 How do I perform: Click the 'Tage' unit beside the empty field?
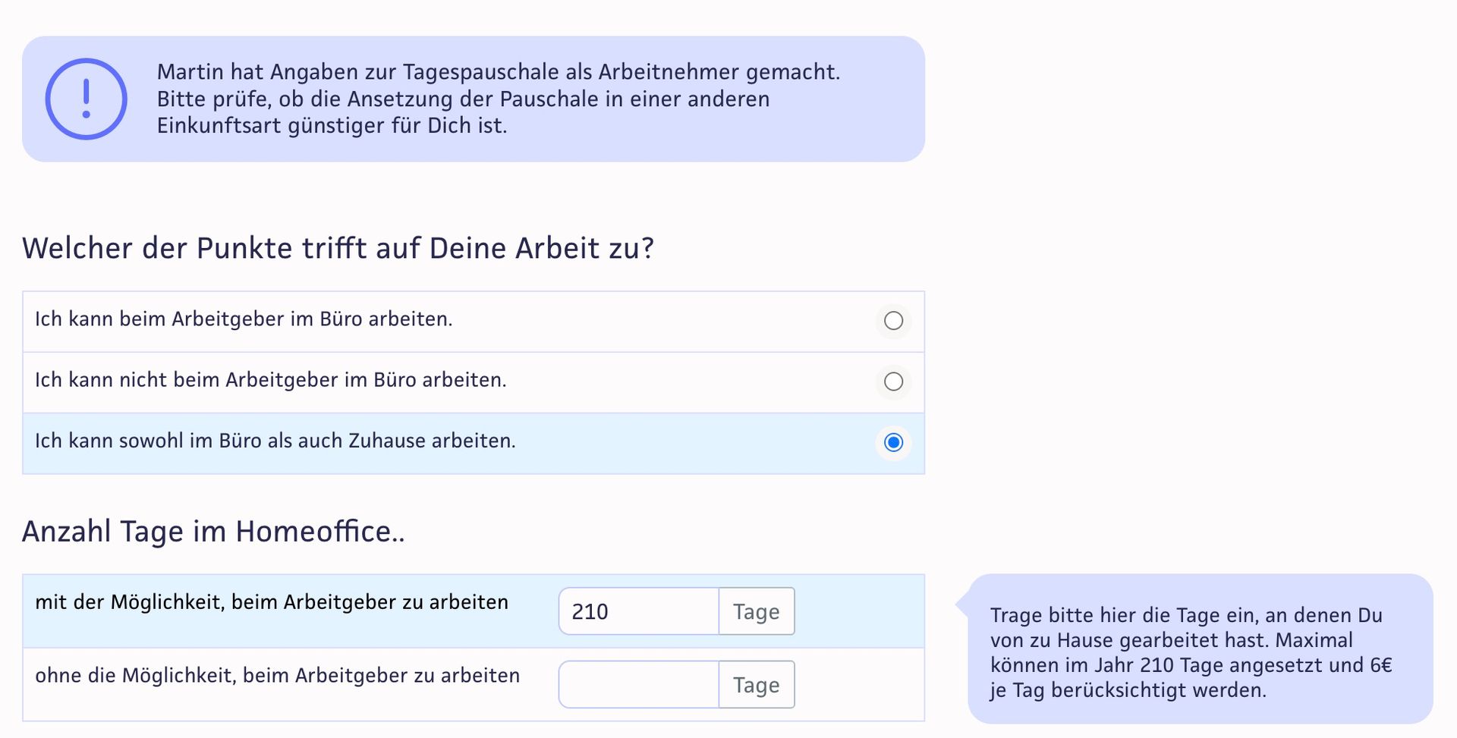757,685
